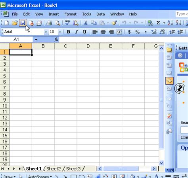Open the Undo history dropdown arrow
The width and height of the screenshot is (188, 178).
130,23
